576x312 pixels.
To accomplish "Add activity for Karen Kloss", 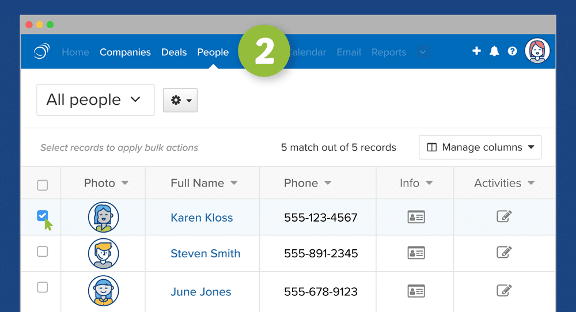I will pyautogui.click(x=504, y=216).
